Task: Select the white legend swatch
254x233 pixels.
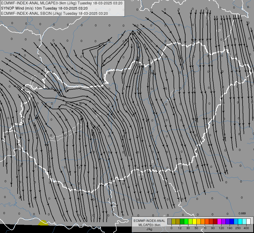Action: [x=248, y=221]
